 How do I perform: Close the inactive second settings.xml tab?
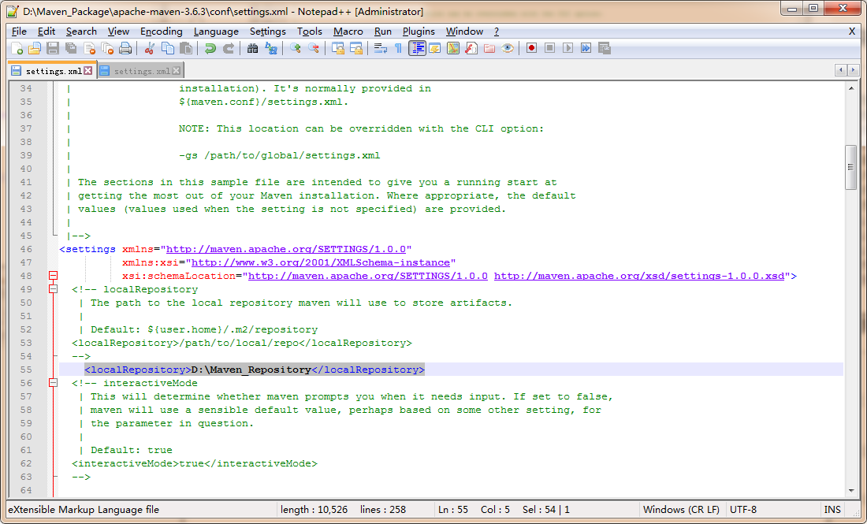coord(177,71)
